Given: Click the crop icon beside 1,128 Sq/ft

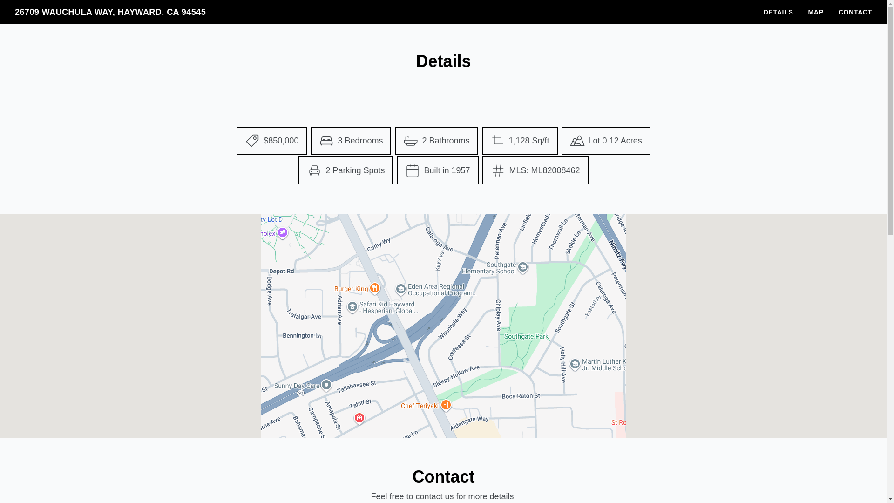Looking at the screenshot, I should [x=498, y=141].
